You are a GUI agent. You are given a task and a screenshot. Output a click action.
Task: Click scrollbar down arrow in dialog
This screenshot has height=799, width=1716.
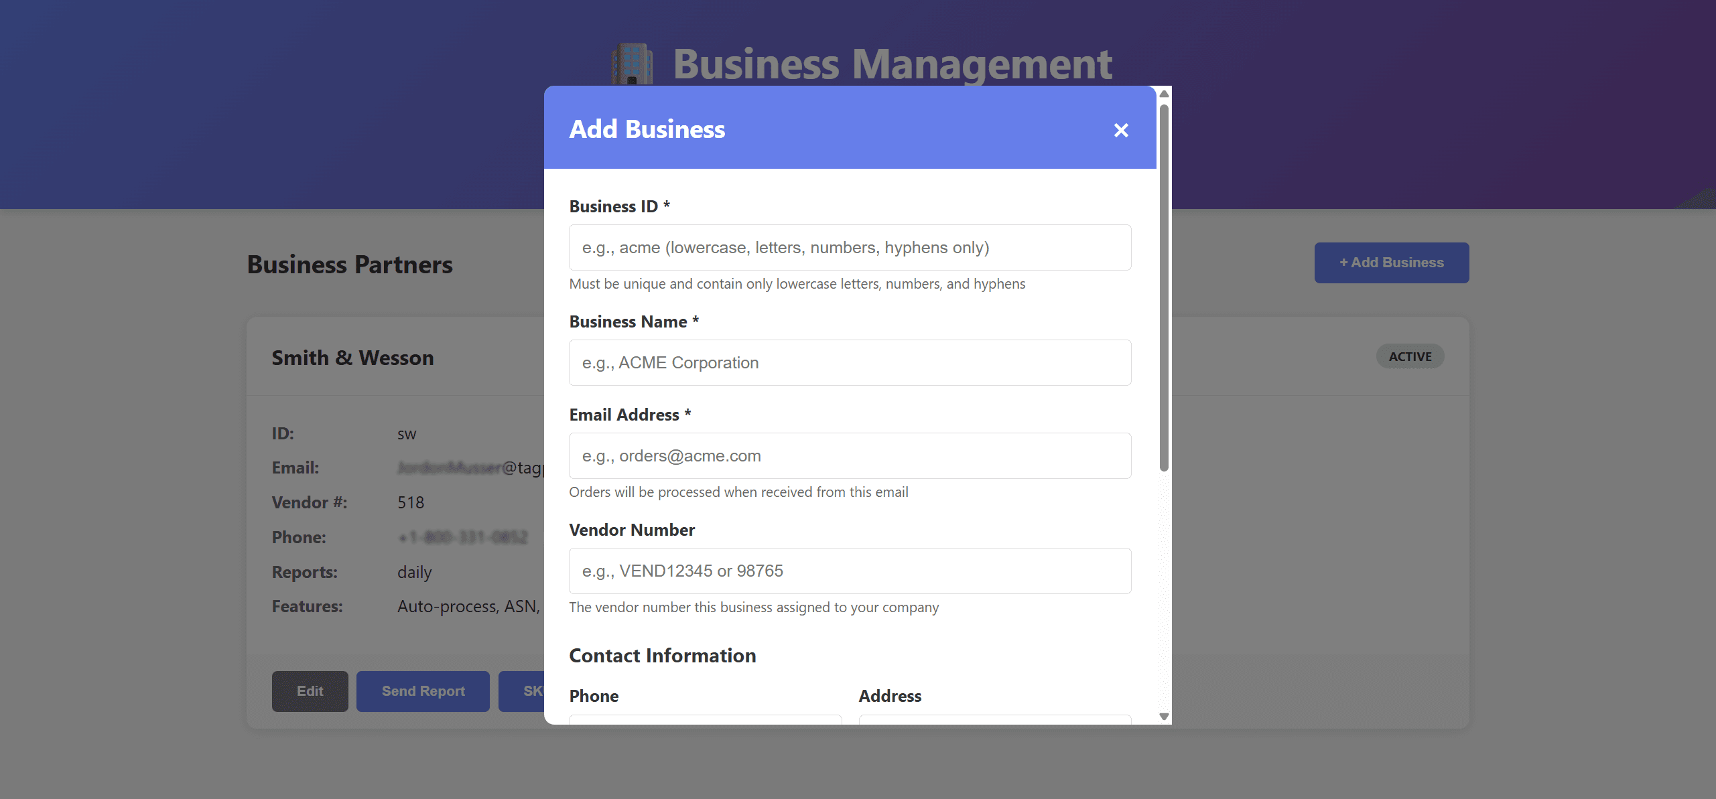click(x=1164, y=717)
